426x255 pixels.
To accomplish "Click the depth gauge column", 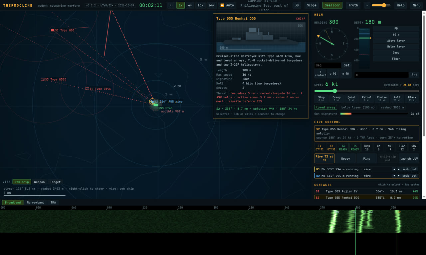I will pyautogui.click(x=364, y=48).
